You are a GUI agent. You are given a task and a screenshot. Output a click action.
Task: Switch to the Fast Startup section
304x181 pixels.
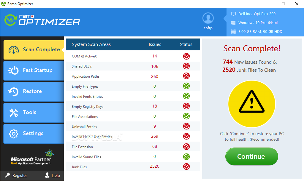pos(34,71)
